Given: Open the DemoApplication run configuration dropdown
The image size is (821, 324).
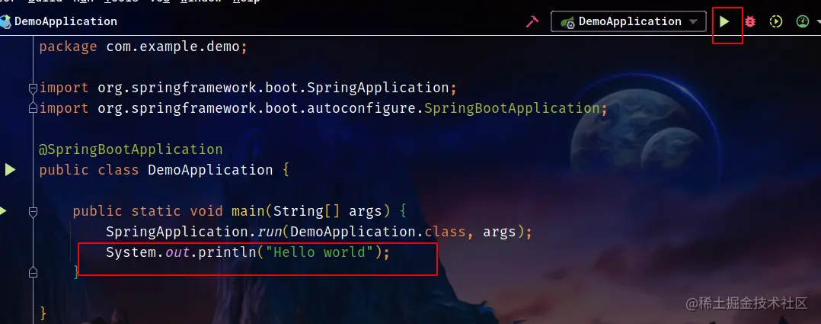Looking at the screenshot, I should (628, 21).
